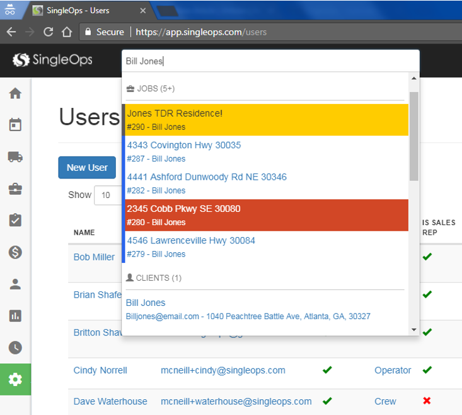The height and width of the screenshot is (415, 462).
Task: Select 2345 Cobb Pkwy SE 30080 job
Action: (x=267, y=215)
